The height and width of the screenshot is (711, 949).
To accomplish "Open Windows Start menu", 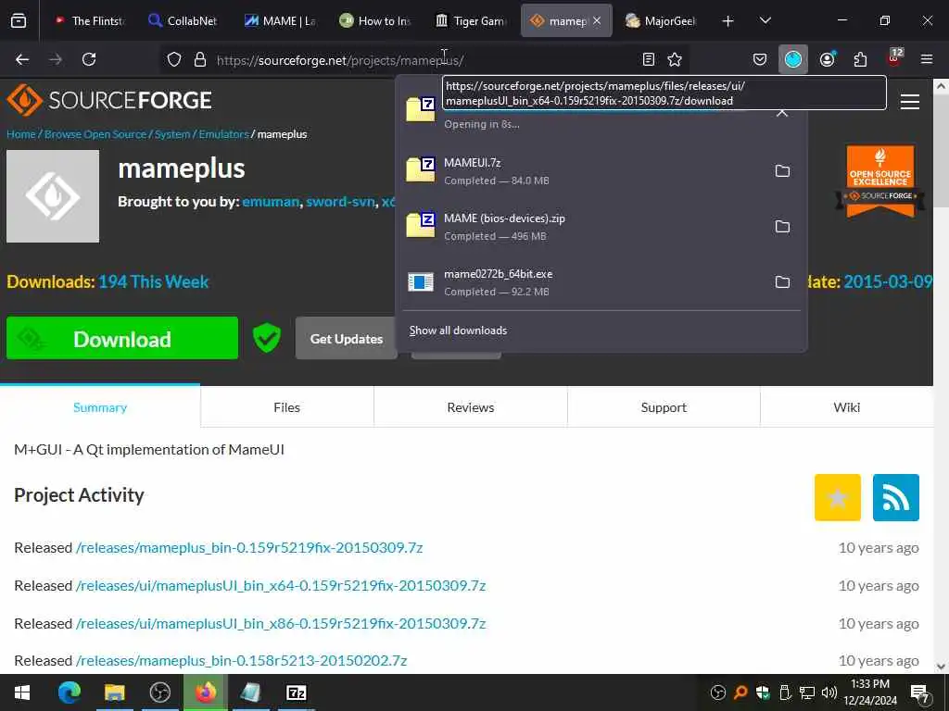I will [x=22, y=692].
